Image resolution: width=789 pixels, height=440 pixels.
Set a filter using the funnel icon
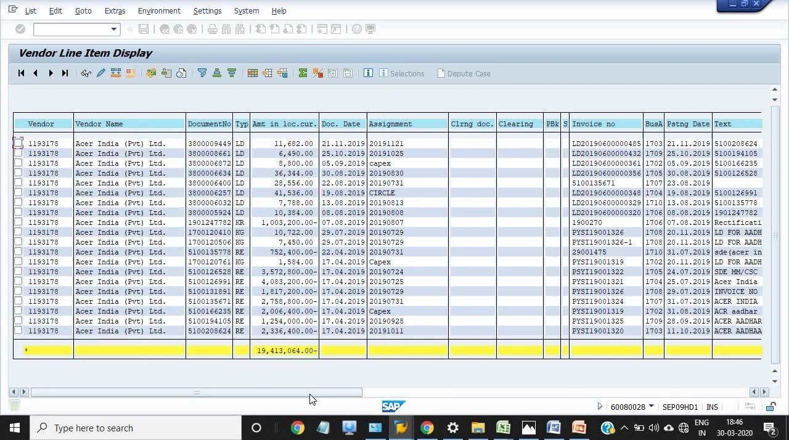pos(202,73)
